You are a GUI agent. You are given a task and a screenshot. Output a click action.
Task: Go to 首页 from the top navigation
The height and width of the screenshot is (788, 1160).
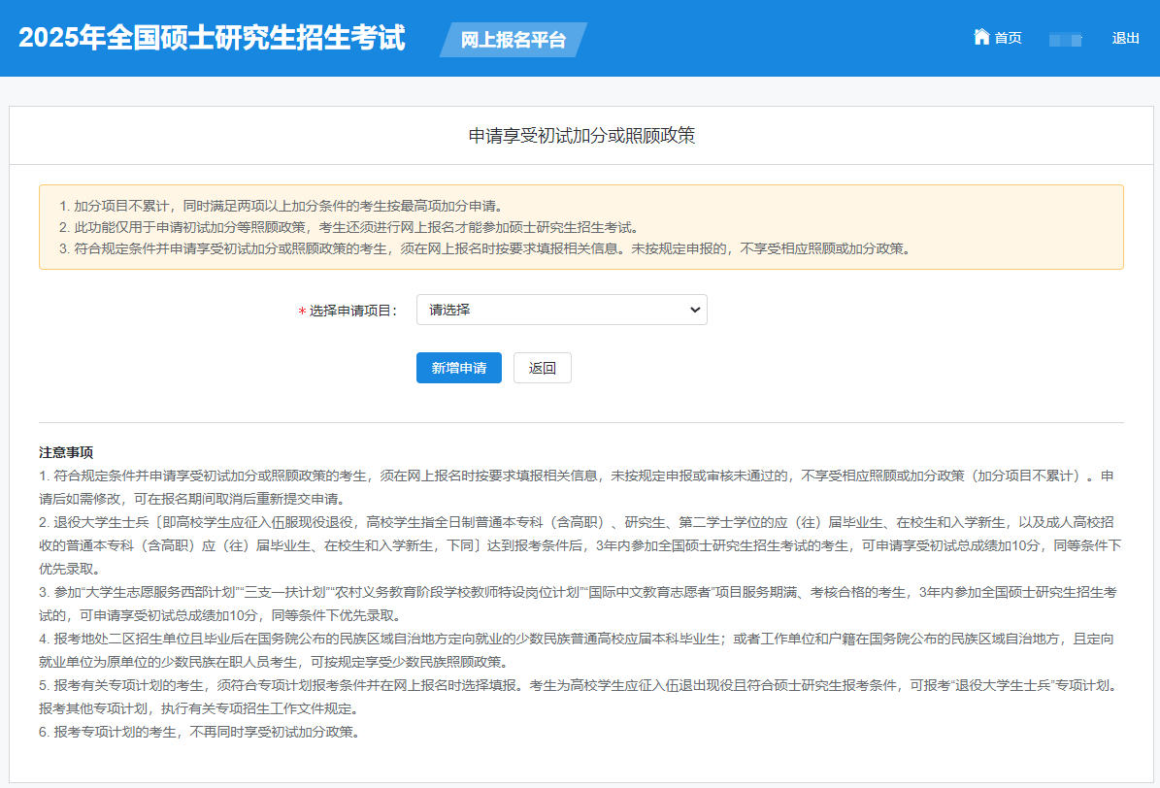(1008, 38)
